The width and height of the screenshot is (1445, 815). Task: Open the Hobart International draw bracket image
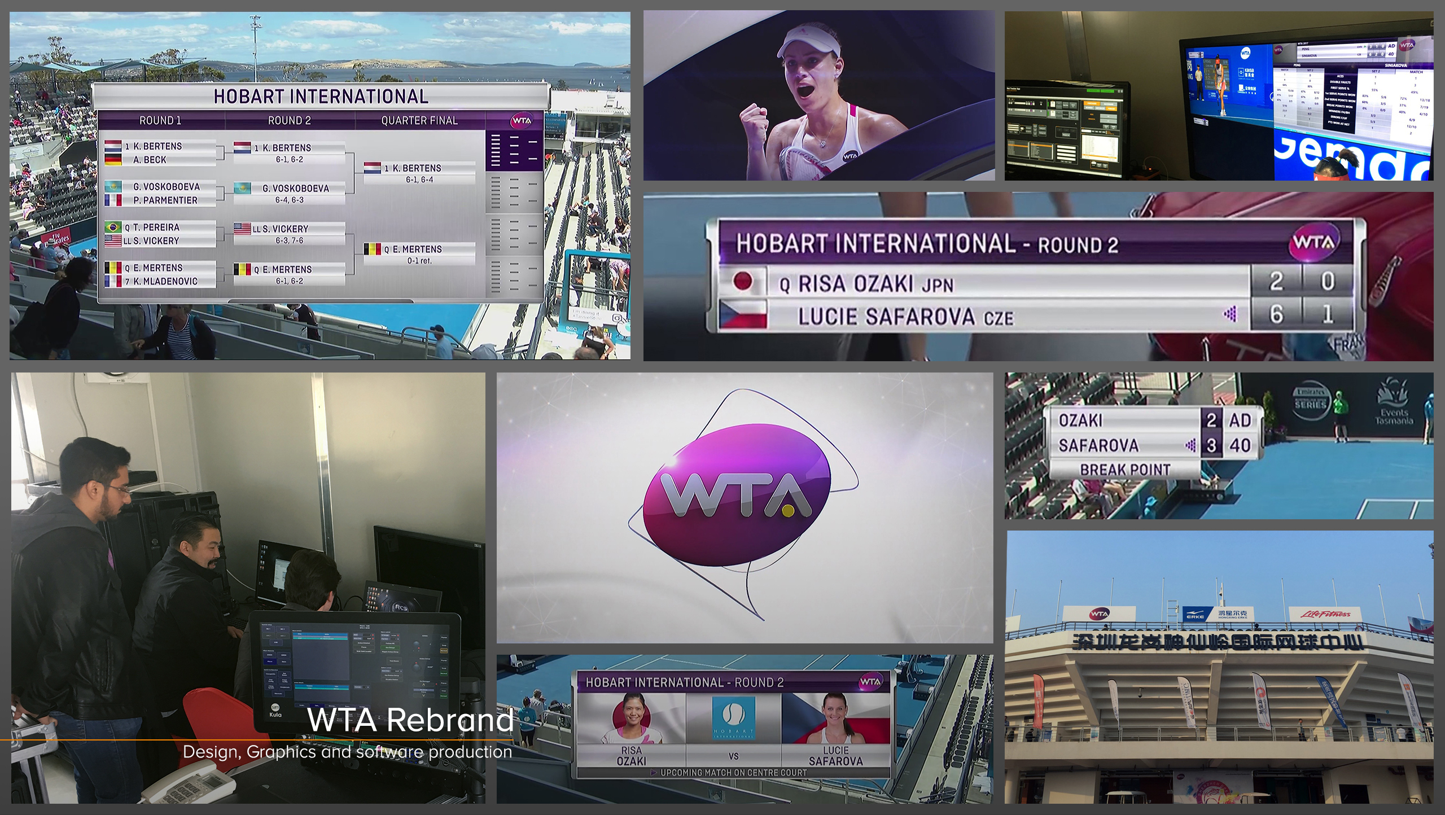point(320,186)
